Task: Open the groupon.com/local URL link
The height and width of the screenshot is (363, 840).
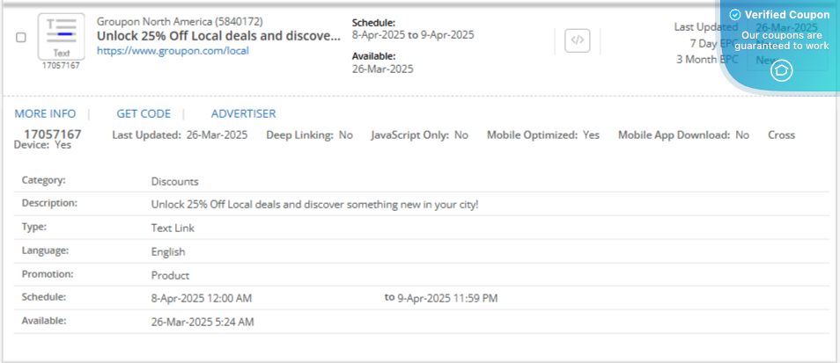Action: [173, 51]
